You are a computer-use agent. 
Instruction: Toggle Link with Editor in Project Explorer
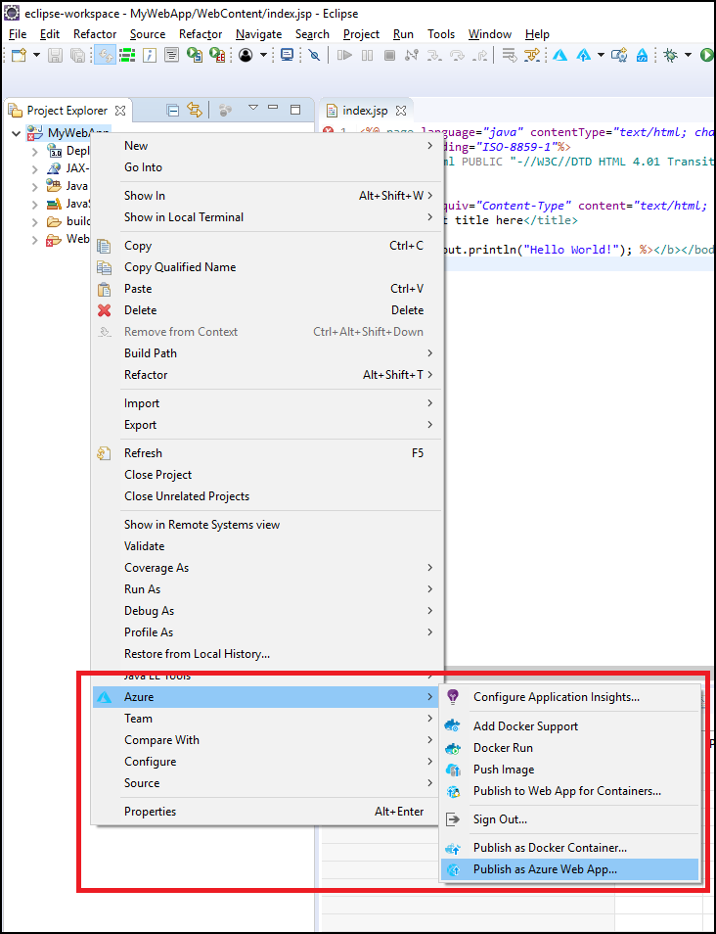click(x=194, y=111)
